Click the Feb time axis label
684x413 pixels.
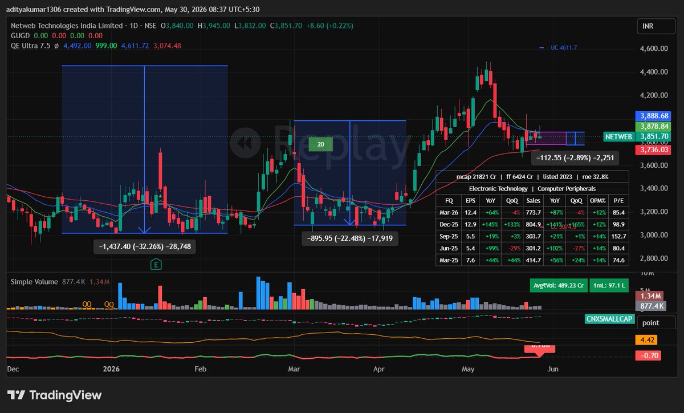point(200,369)
